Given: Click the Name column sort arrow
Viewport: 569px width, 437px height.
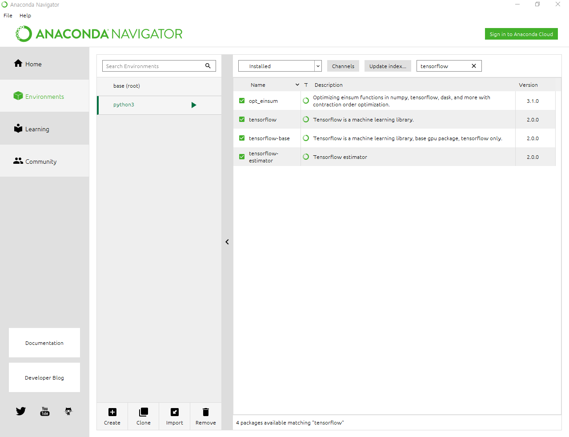Looking at the screenshot, I should click(297, 85).
